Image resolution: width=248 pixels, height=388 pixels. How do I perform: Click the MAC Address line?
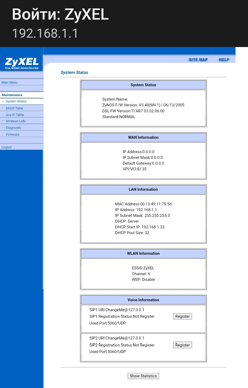[143, 204]
